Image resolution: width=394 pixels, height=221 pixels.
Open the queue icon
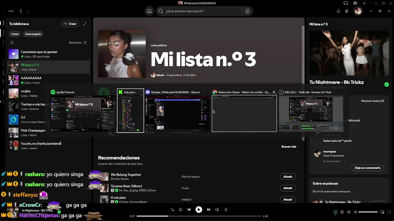pyautogui.click(x=342, y=212)
